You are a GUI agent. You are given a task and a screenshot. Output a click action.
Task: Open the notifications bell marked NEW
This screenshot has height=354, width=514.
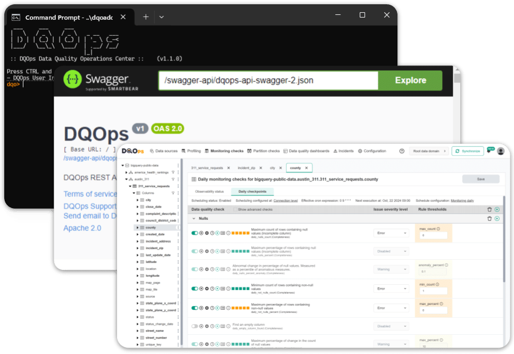[490, 151]
